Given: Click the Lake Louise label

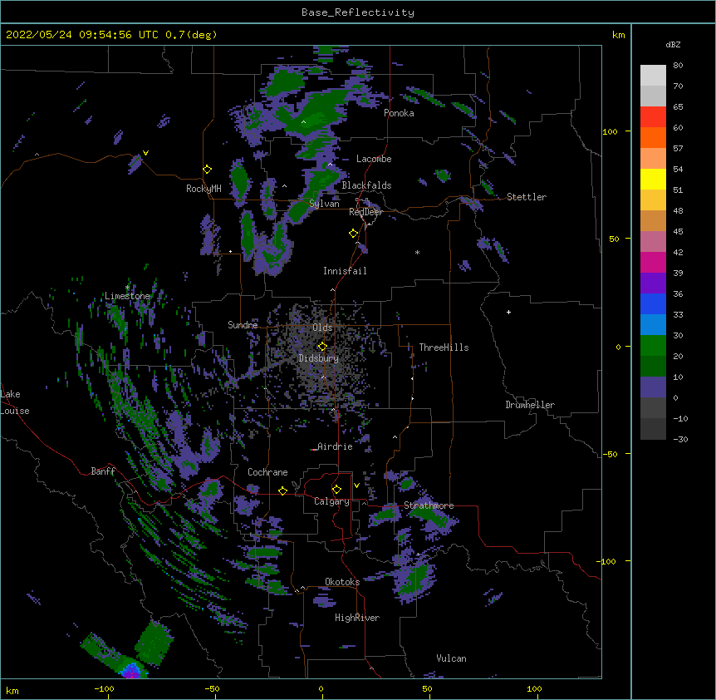Looking at the screenshot, I should [x=15, y=402].
